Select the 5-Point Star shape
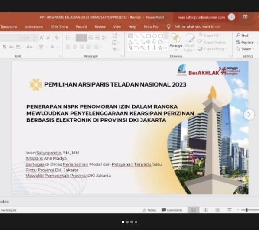The height and width of the screenshot is (231, 259). pos(160,48)
